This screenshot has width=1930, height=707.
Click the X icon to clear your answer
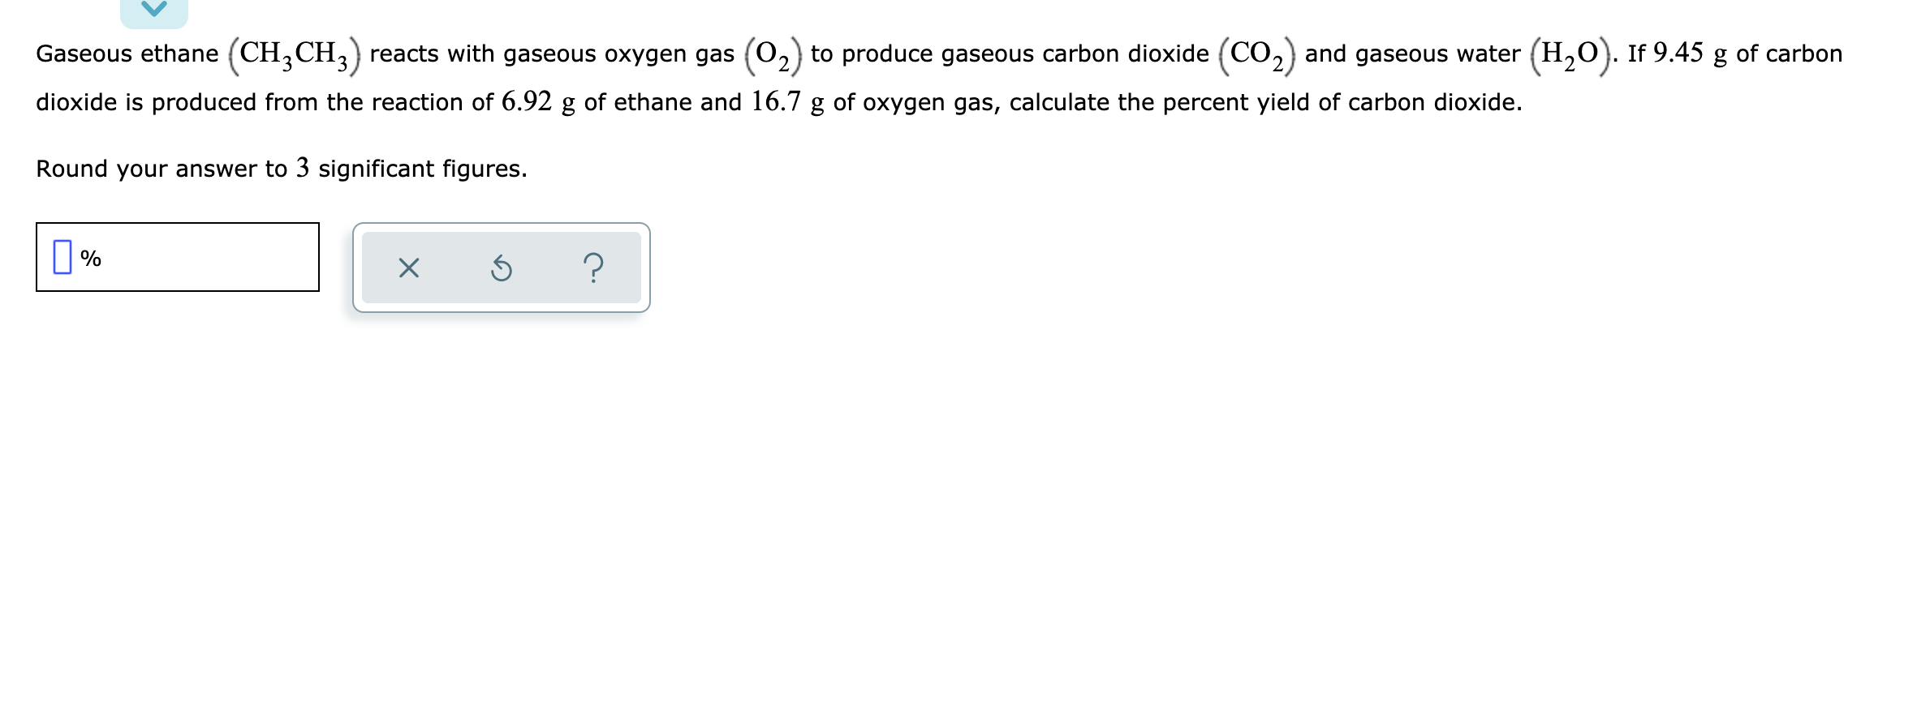tap(408, 268)
